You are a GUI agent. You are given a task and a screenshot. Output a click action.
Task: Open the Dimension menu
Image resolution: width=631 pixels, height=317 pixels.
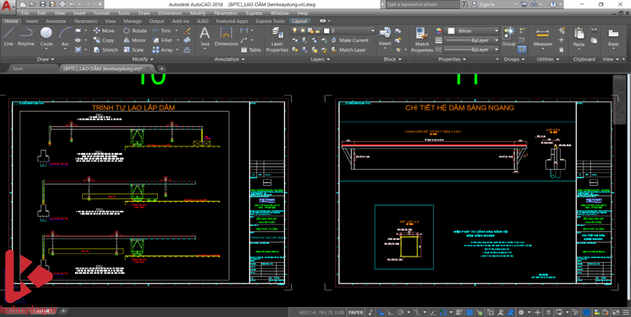170,13
